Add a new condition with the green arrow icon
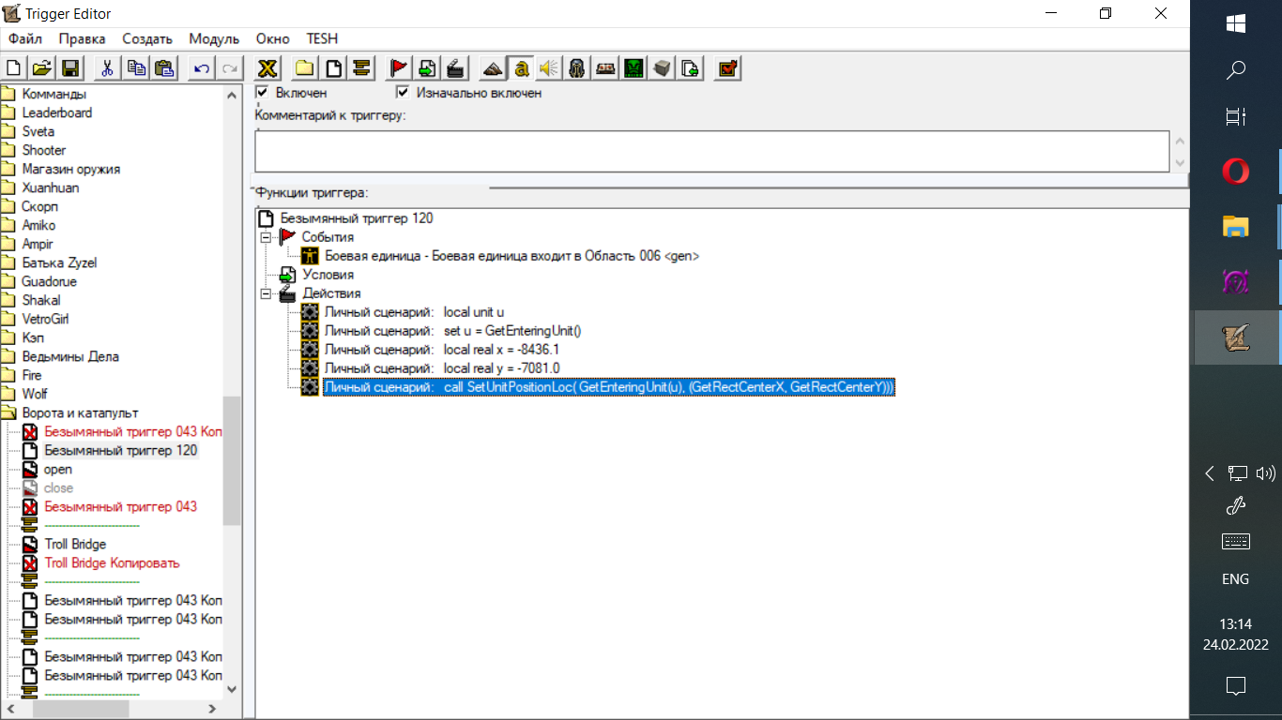 tap(427, 68)
